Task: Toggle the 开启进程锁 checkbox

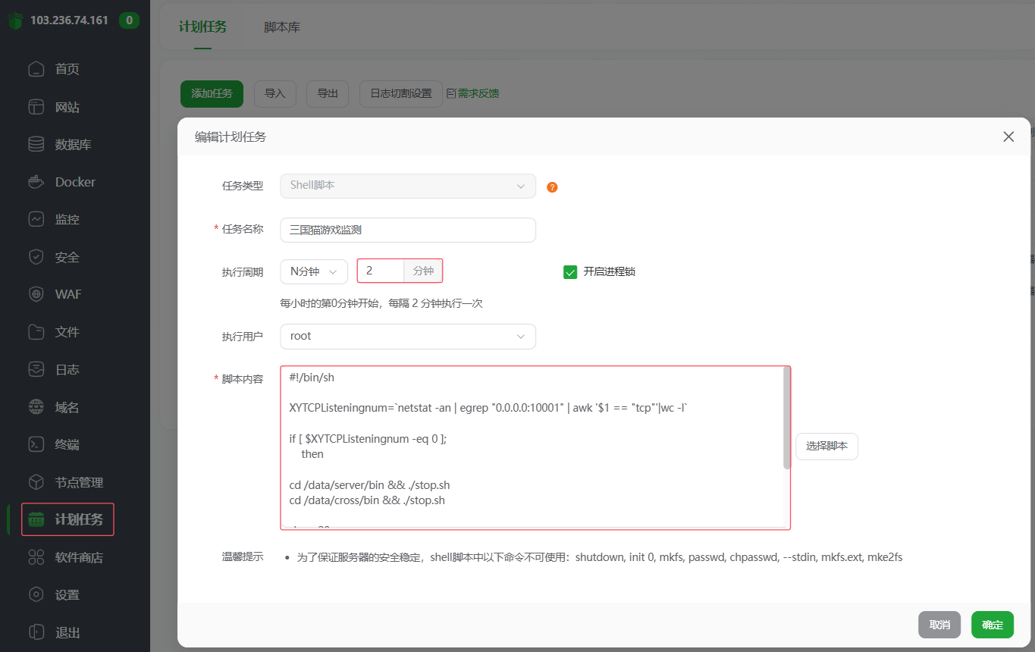Action: [571, 271]
